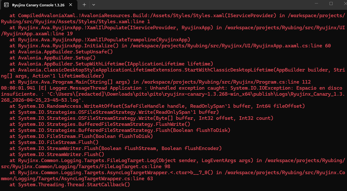Click the 'at System.IO.StreamWriter.Flush()' line
Image resolution: width=347 pixels, height=191 pixels.
tap(57, 154)
